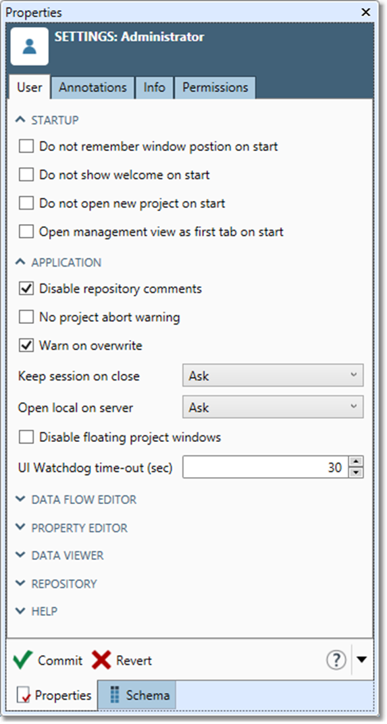The height and width of the screenshot is (724, 387).
Task: Click the green Commit checkmark icon
Action: click(x=23, y=661)
